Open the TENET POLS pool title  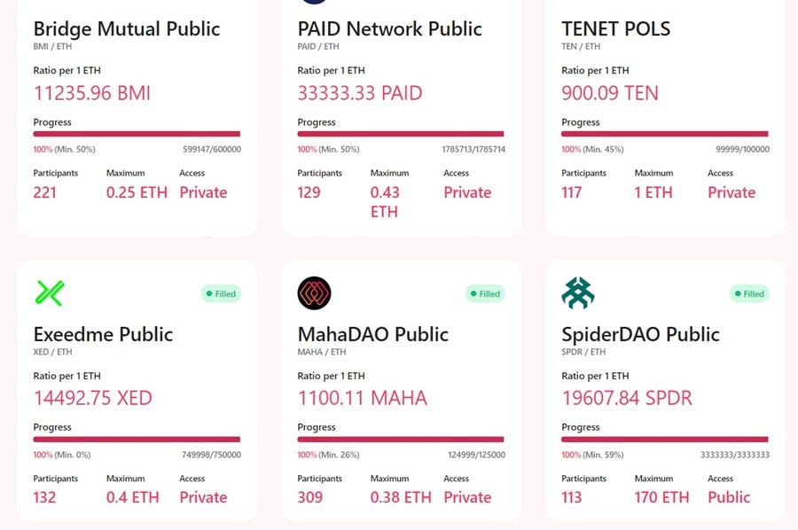616,28
